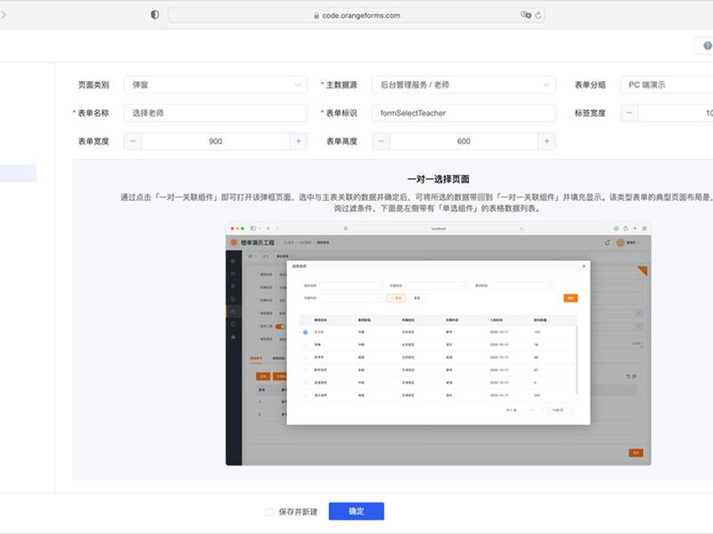
Task: Increase 表单宽度 with plus button
Action: 299,142
